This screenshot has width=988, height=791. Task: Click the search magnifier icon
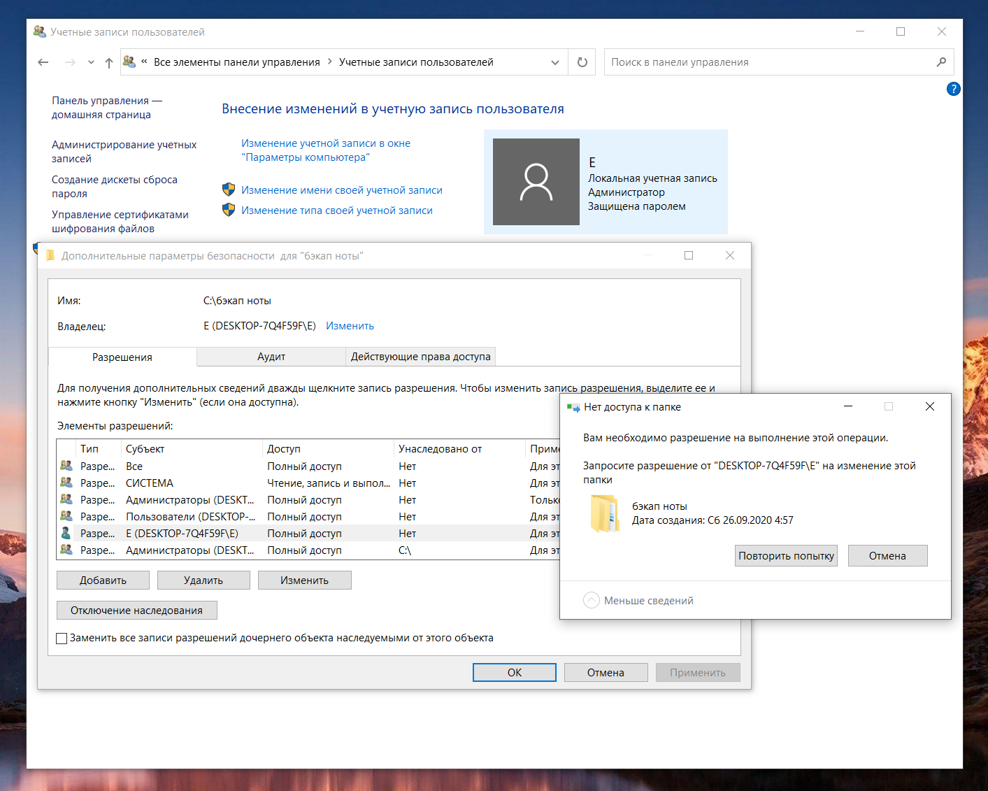[x=941, y=62]
